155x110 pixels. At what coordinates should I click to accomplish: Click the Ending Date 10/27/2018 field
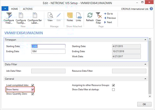tap(126, 51)
